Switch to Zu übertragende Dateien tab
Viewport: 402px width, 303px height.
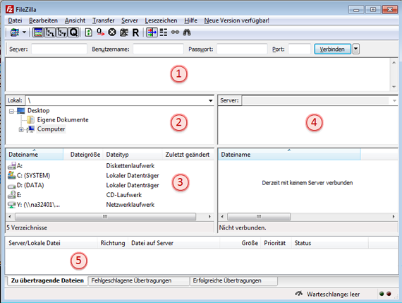point(47,280)
